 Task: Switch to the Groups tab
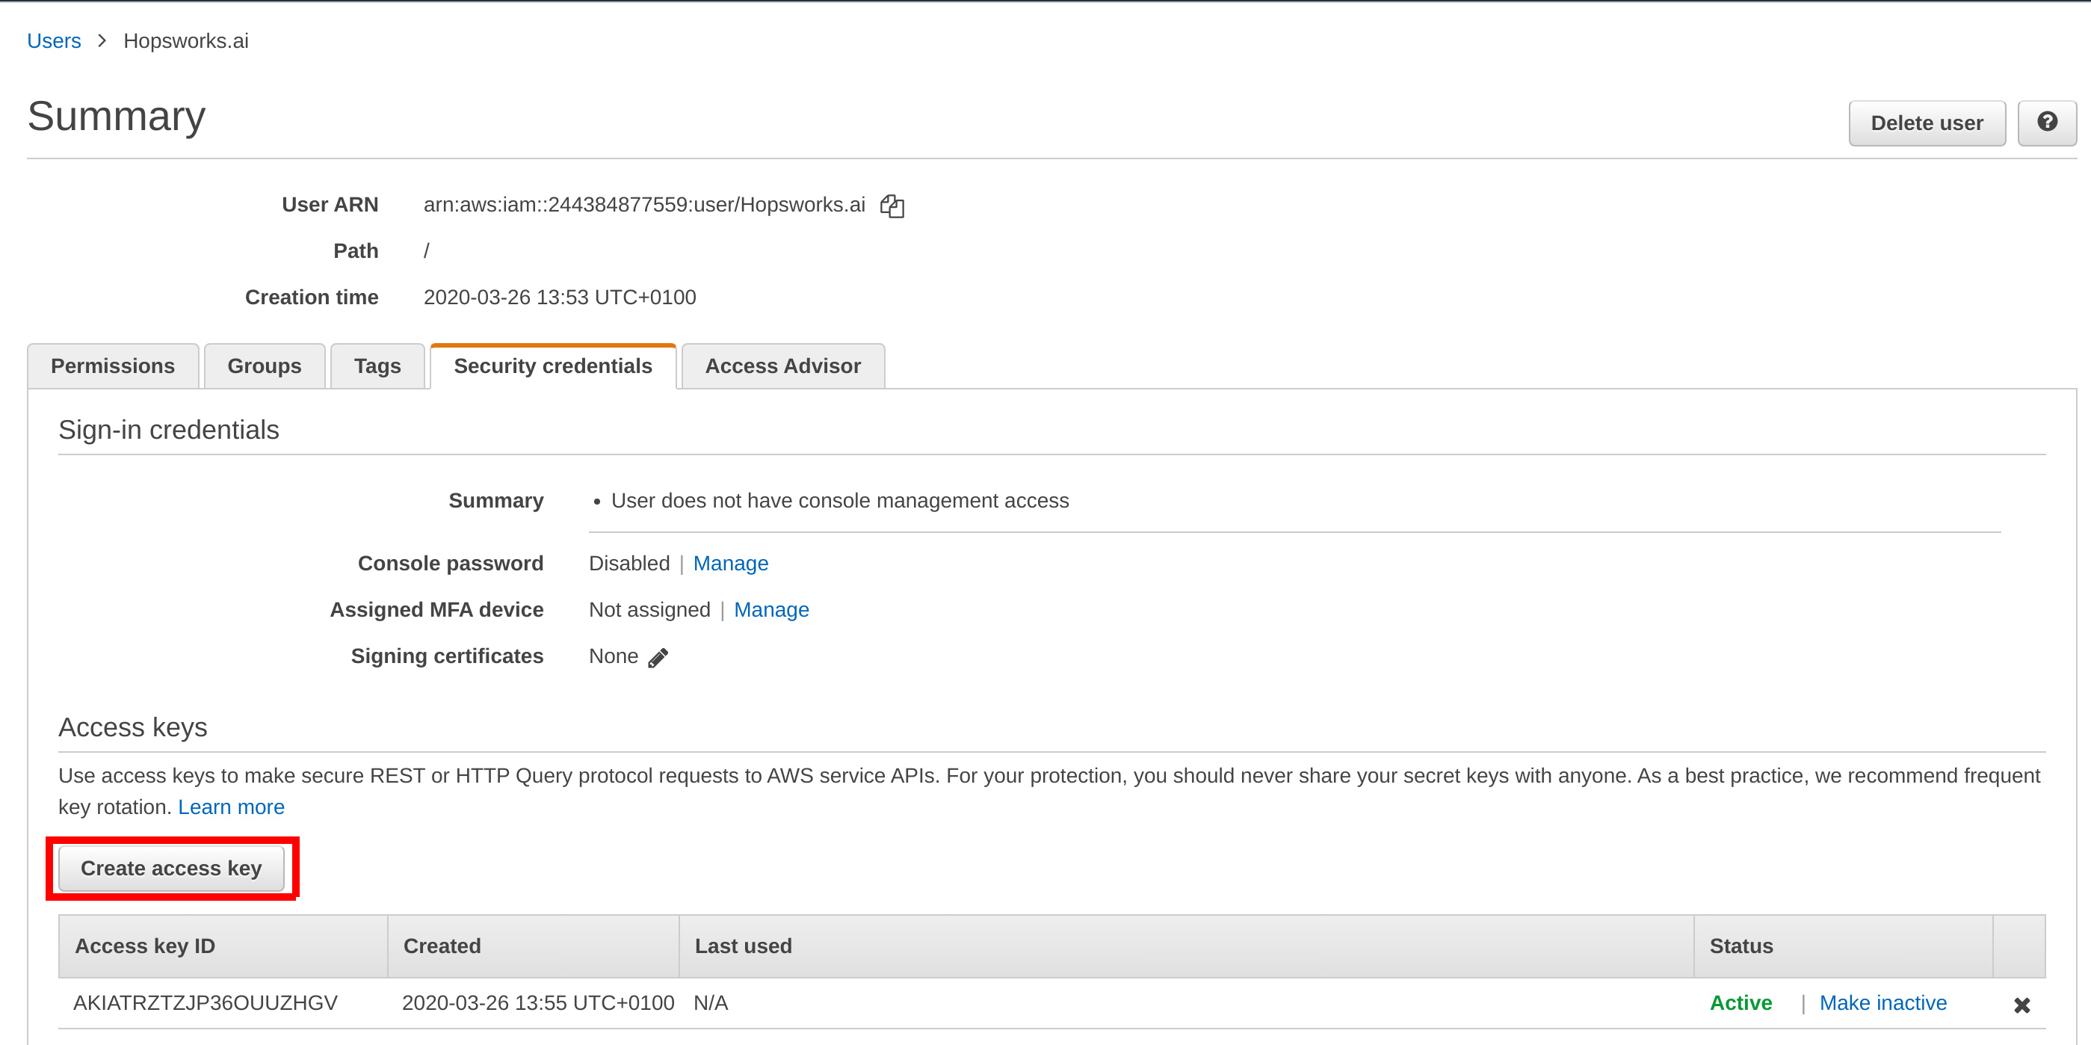pyautogui.click(x=264, y=366)
